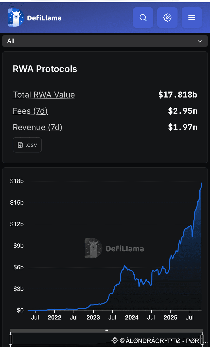
Task: Click the 2024 label on time axis
Action: click(x=132, y=317)
